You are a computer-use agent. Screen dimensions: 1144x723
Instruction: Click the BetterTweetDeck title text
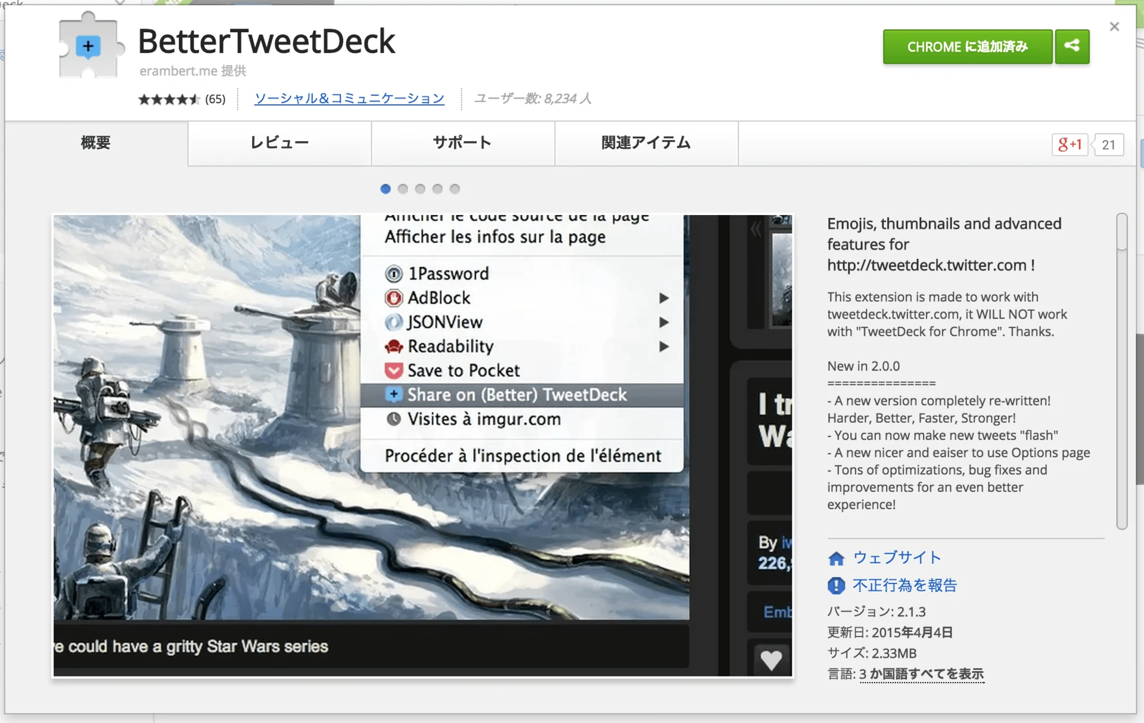click(266, 41)
